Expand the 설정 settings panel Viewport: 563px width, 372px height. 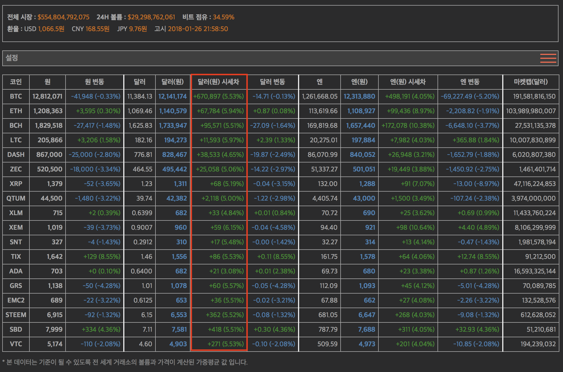(x=280, y=58)
